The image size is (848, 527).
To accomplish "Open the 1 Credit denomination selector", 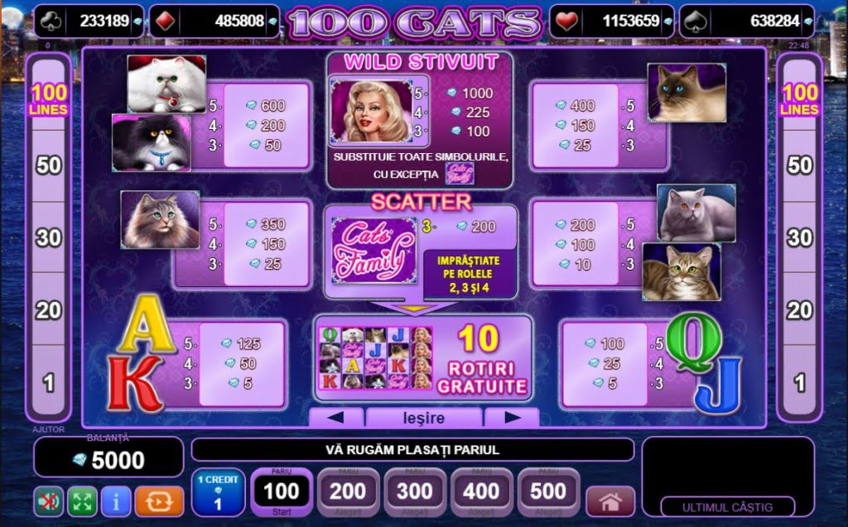I will (x=218, y=492).
